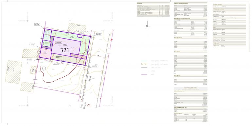Select the 7.06 dimension near the street
Screen dimensions: 252x126
[x=98, y=55]
